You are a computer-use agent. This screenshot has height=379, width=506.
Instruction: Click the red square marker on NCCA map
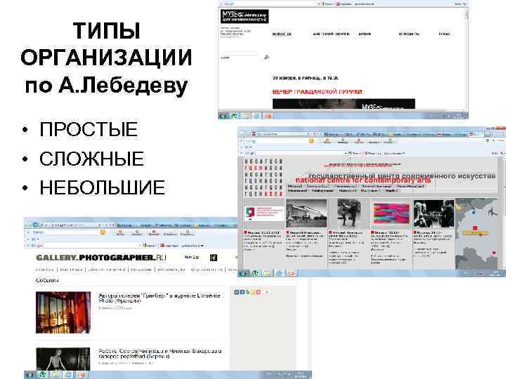(x=474, y=228)
